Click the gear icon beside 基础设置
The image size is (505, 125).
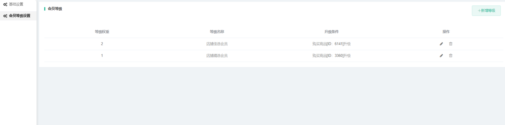[5, 4]
